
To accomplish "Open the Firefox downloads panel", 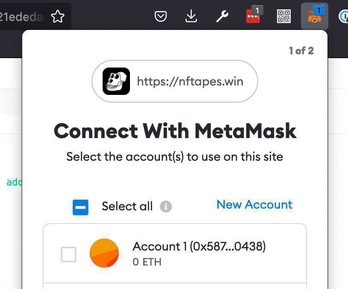I will click(191, 17).
